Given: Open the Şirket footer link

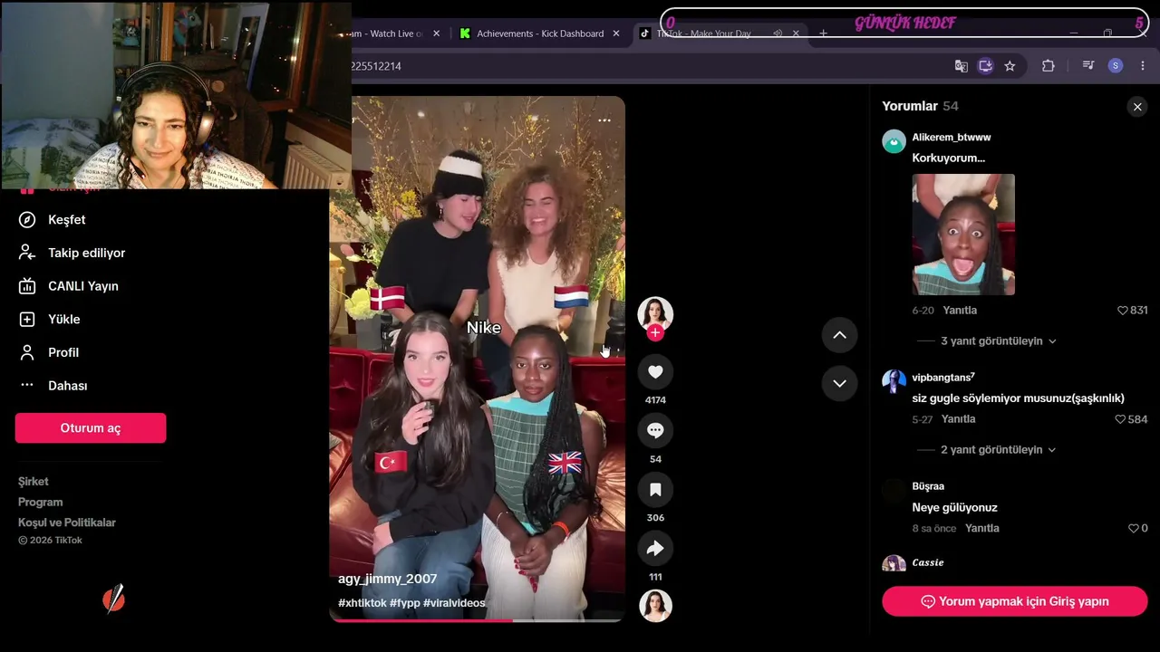Looking at the screenshot, I should (x=34, y=482).
